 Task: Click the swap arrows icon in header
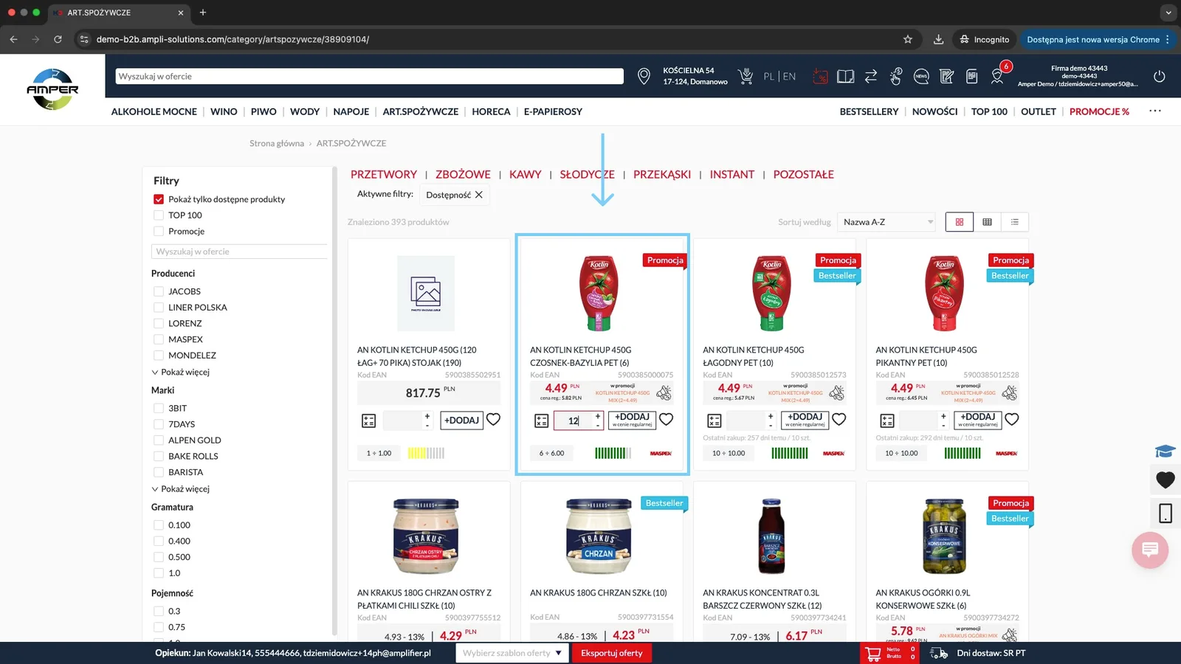pos(871,76)
